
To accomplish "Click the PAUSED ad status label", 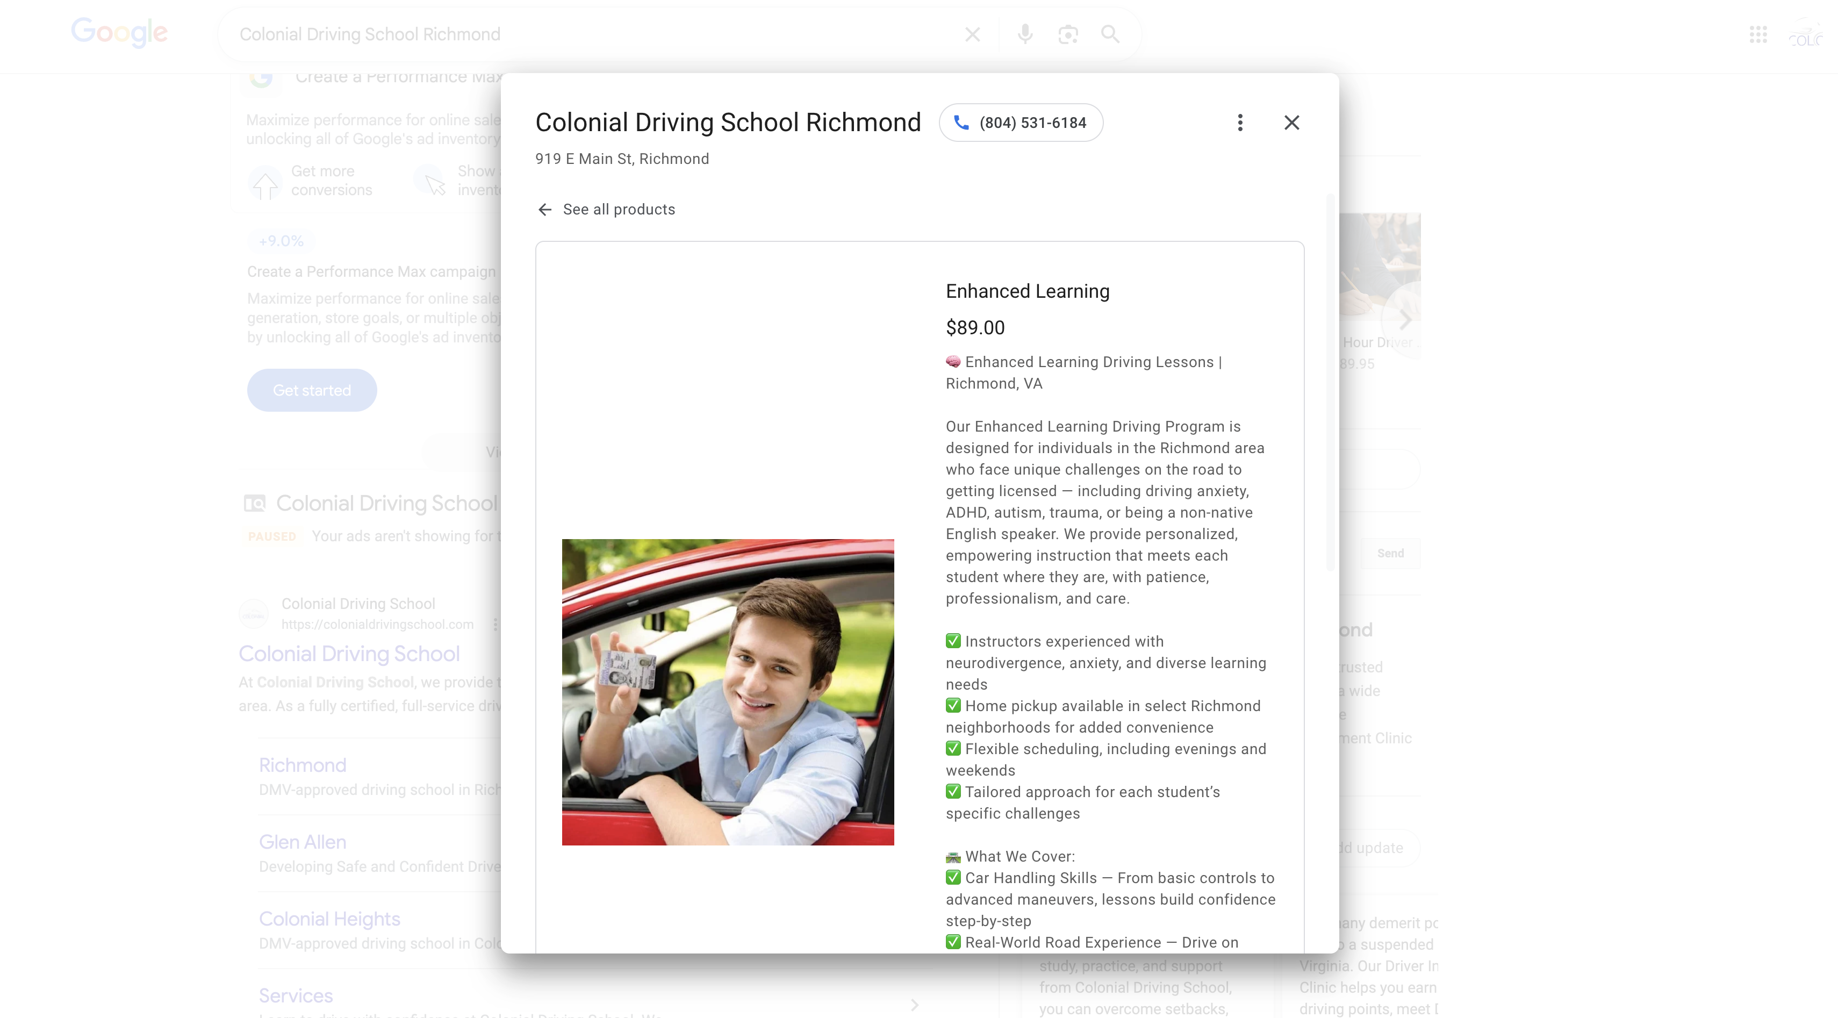I will (272, 536).
